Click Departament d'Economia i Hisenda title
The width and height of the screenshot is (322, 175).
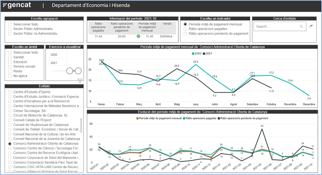90,5
